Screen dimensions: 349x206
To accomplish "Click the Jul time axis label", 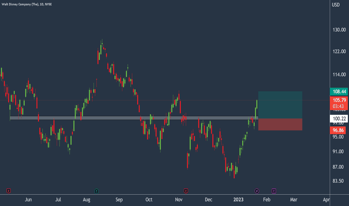I will coord(58,200).
